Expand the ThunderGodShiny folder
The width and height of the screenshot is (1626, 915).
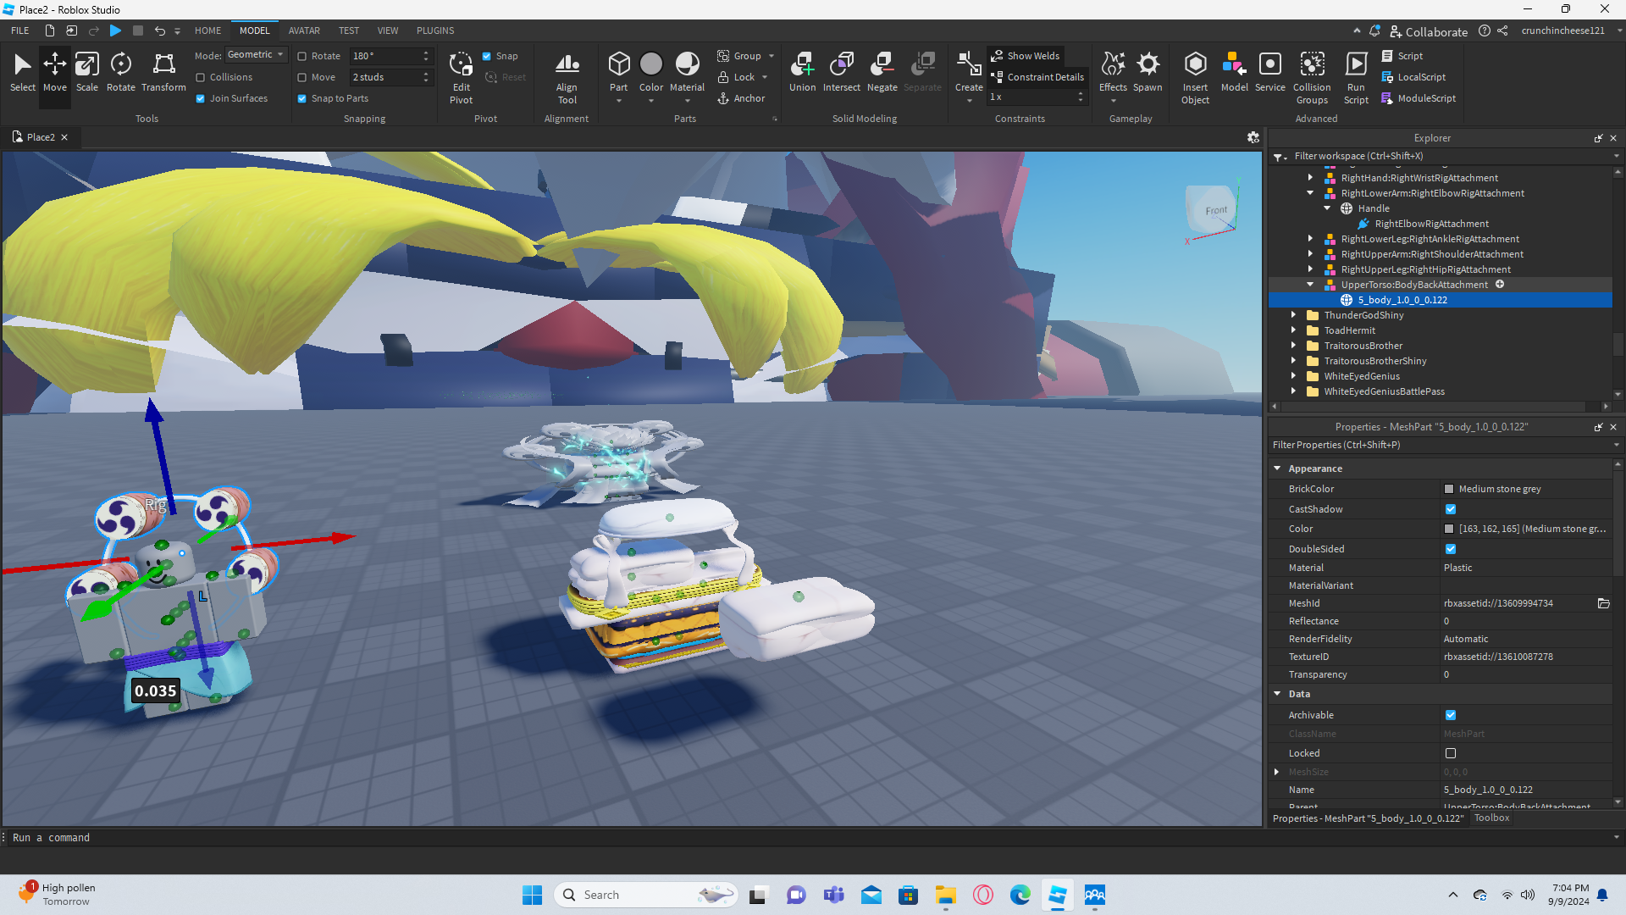1293,315
